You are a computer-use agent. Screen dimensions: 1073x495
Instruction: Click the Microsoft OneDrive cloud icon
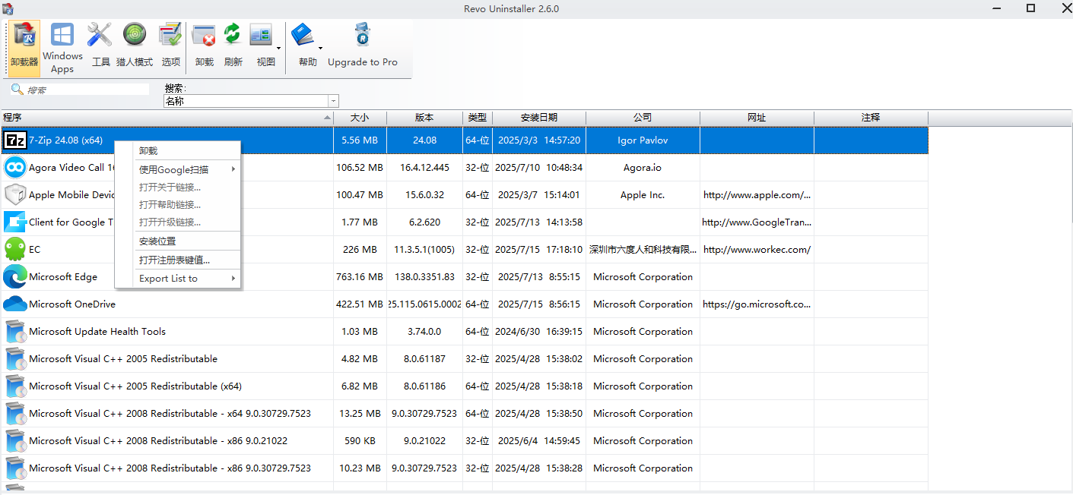(15, 304)
